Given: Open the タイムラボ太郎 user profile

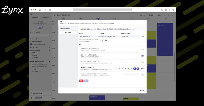Looking at the screenshot, I should [x=40, y=98].
